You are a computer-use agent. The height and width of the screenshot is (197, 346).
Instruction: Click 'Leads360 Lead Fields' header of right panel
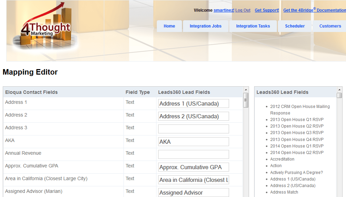coord(282,92)
